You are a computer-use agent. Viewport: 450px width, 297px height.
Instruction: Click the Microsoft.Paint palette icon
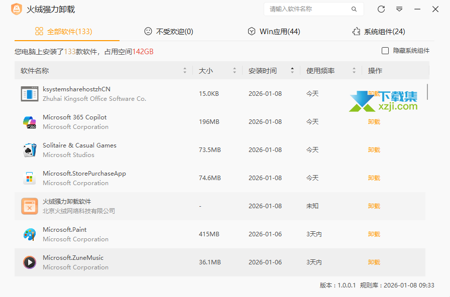pos(30,234)
